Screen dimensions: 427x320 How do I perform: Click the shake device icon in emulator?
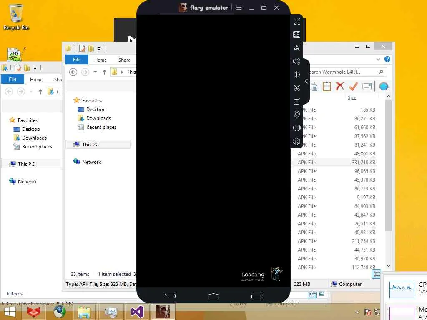point(296,128)
